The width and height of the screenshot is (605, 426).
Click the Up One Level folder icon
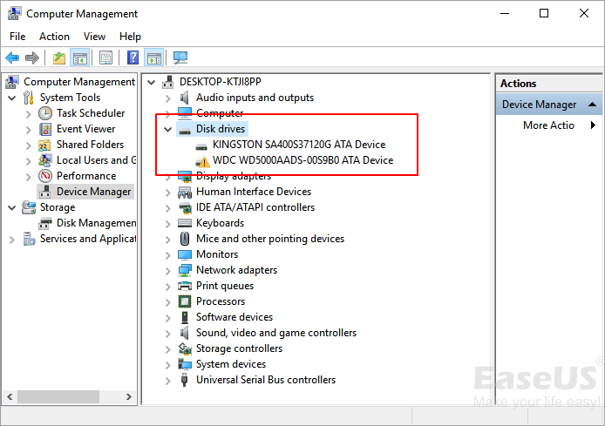pyautogui.click(x=58, y=58)
